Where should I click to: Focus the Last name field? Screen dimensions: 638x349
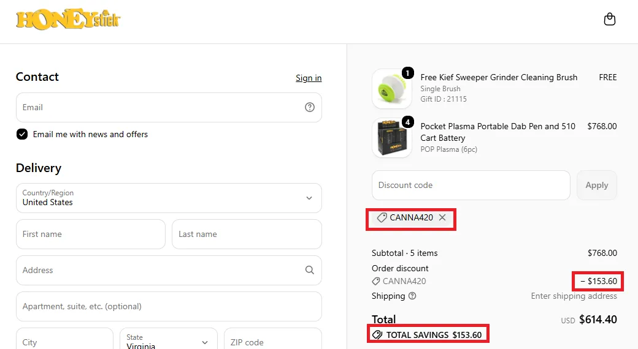click(x=247, y=234)
